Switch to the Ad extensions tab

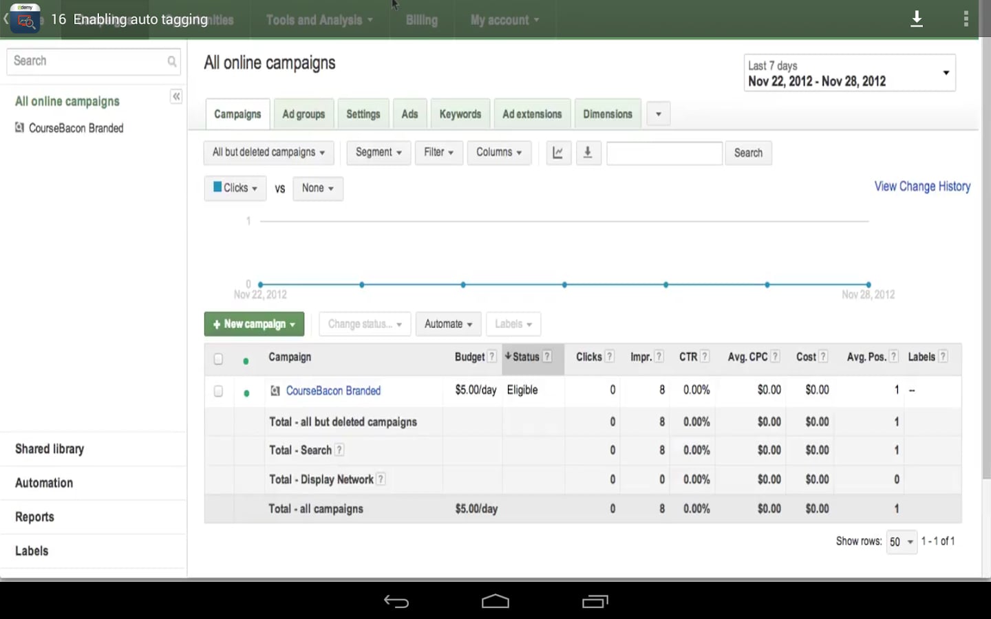tap(532, 114)
